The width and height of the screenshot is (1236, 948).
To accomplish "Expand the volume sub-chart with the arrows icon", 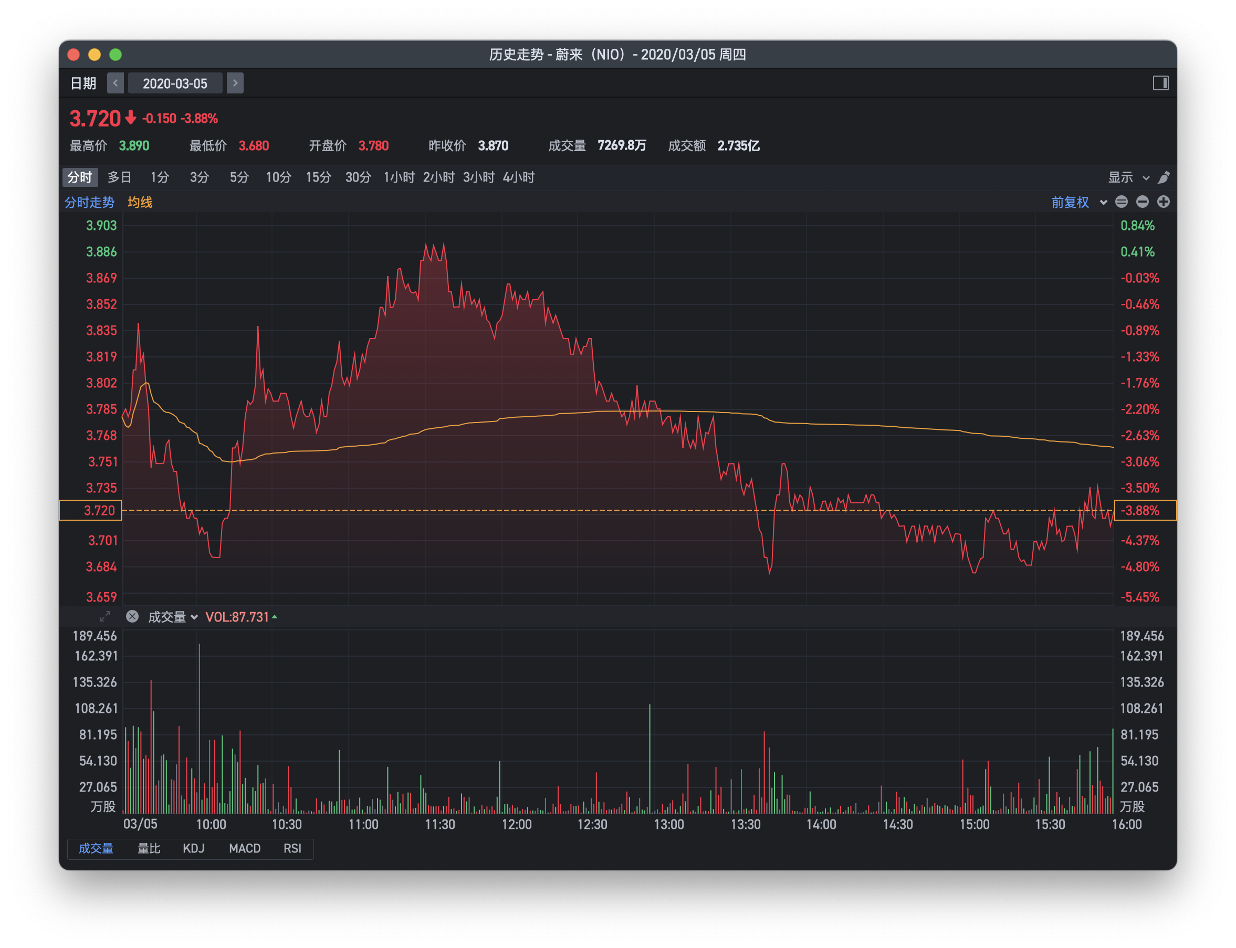I will click(x=105, y=616).
